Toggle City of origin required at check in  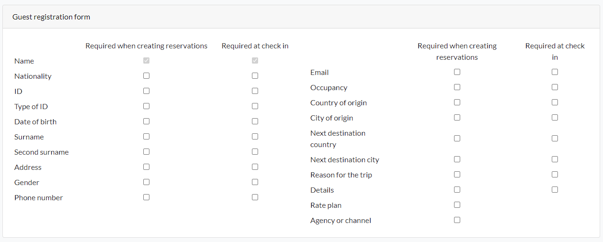click(x=555, y=117)
